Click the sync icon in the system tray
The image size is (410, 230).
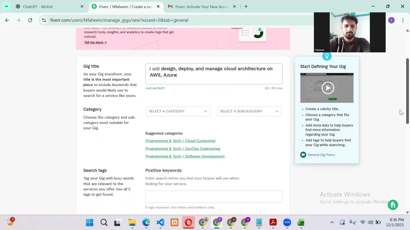click(342, 223)
